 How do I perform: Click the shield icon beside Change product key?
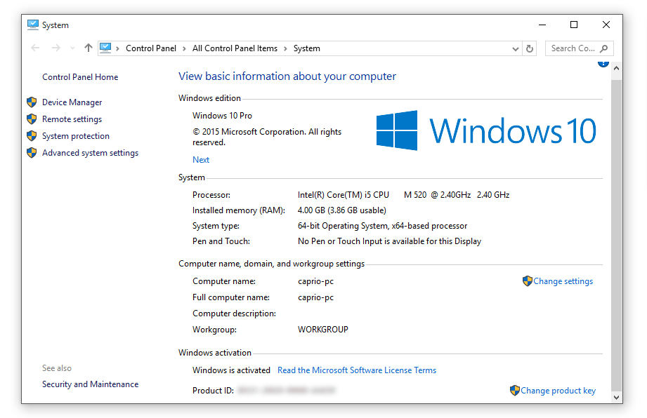coord(514,391)
